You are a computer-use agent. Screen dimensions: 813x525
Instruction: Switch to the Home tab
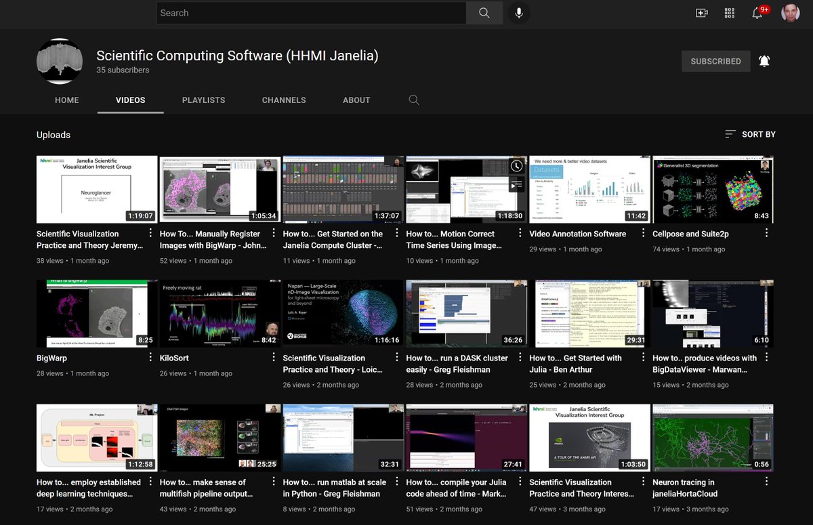point(67,100)
